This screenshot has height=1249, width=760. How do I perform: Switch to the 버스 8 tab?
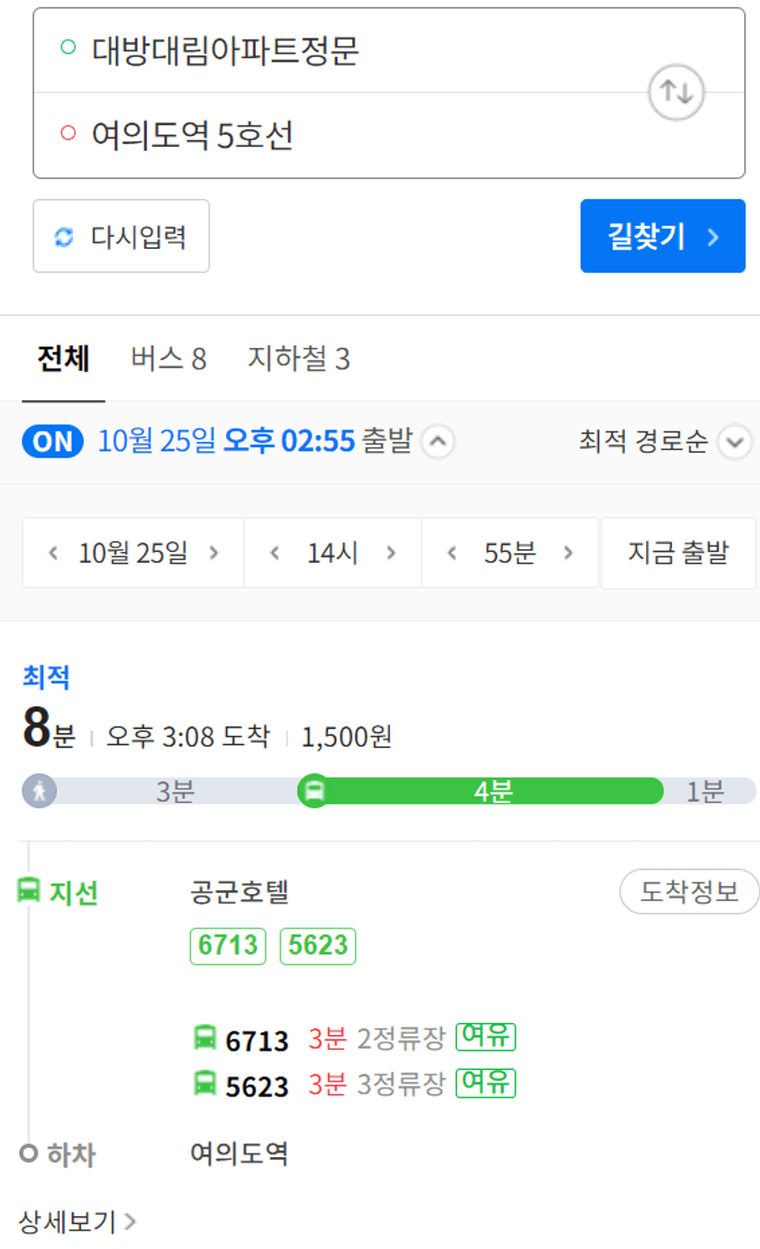(x=168, y=359)
